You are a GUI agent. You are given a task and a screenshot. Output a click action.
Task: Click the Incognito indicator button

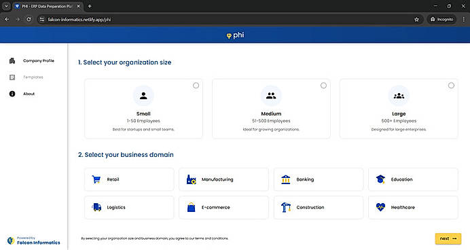tap(442, 19)
